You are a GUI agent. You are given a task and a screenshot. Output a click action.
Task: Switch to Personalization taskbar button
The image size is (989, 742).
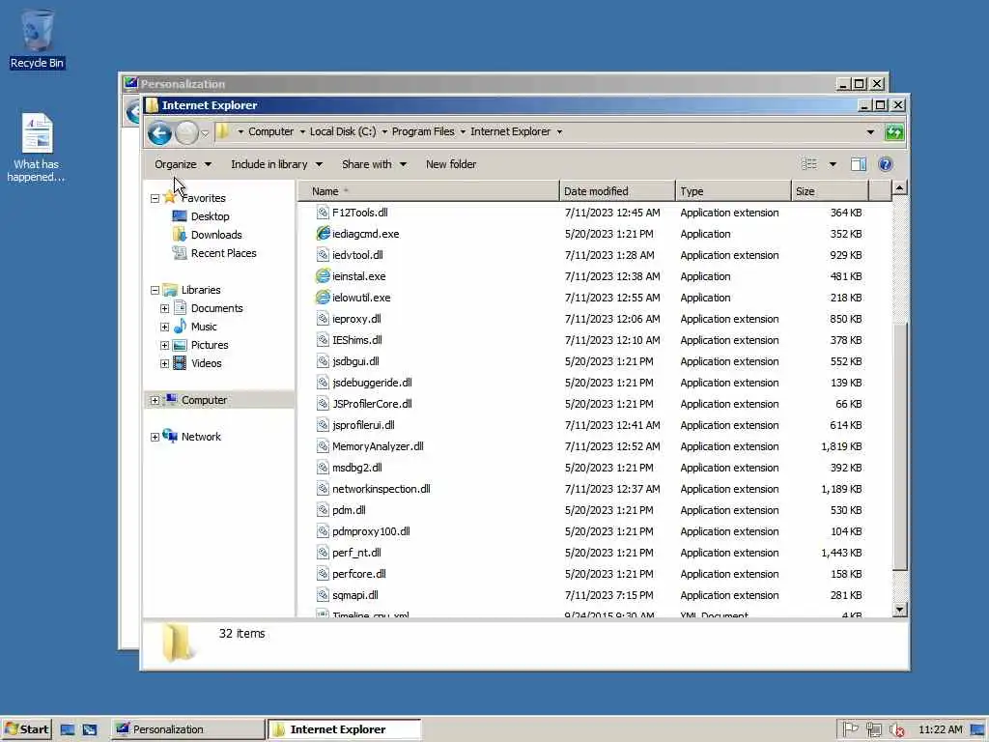coord(188,729)
